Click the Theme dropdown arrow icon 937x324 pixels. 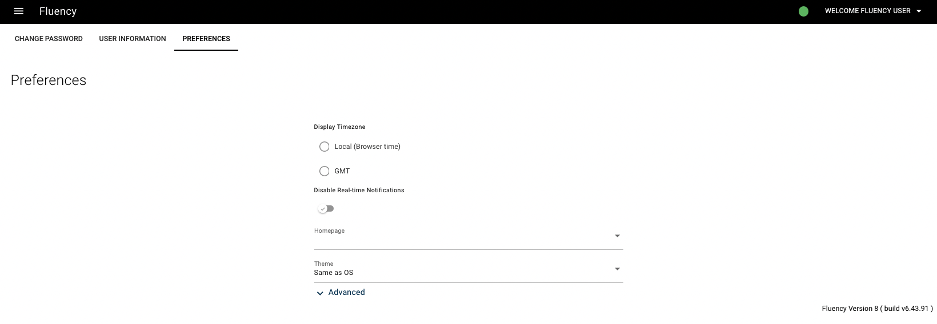(617, 269)
